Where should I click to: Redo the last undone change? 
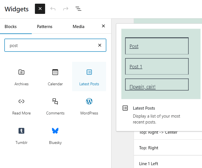(66, 9)
